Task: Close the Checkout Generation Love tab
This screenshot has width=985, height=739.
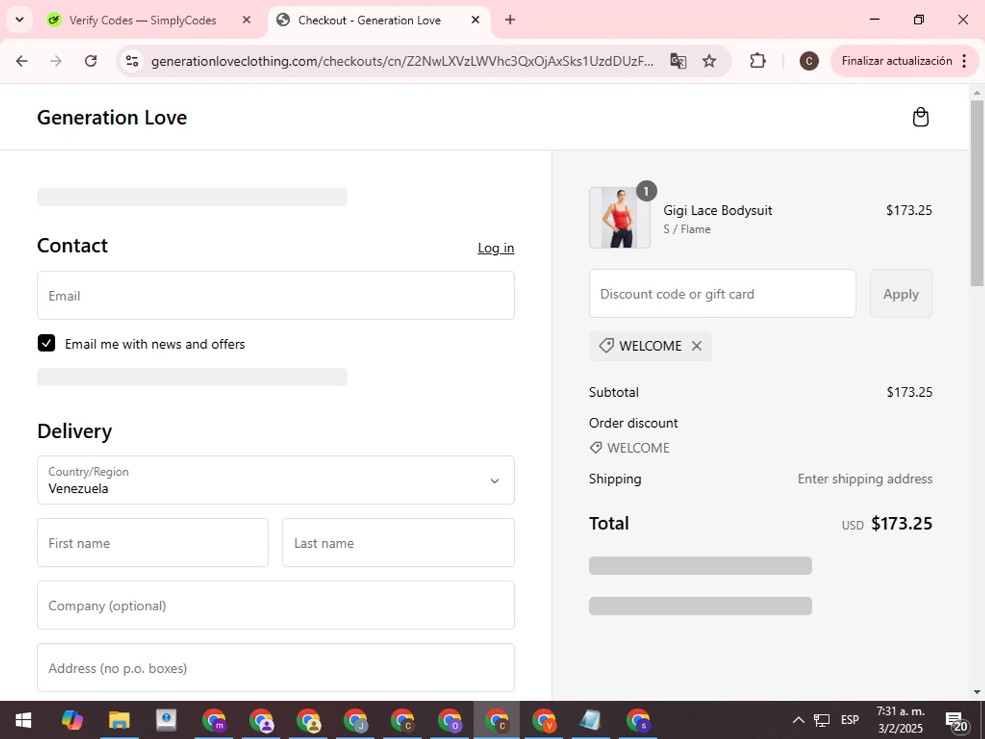Action: (x=475, y=20)
